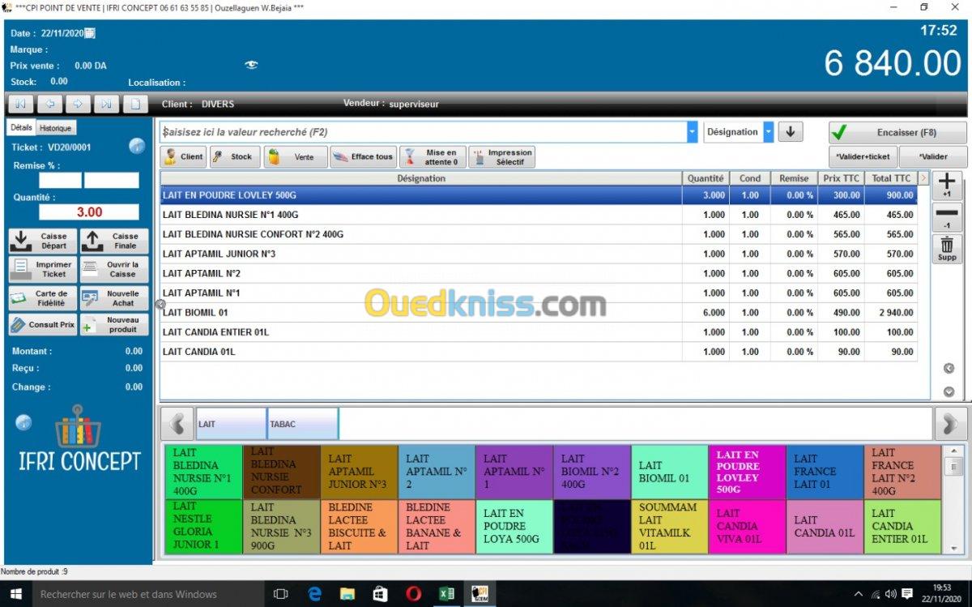The height and width of the screenshot is (607, 972).
Task: Open Carte de Fidélité
Action: click(43, 297)
